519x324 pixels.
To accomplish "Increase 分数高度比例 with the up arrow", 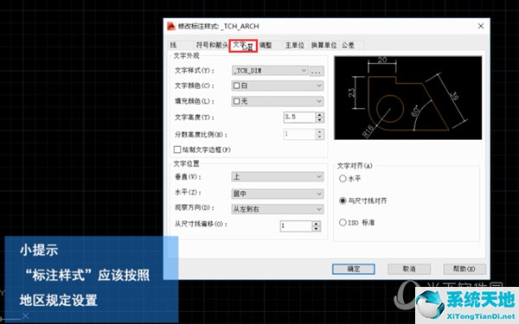I will pos(320,132).
